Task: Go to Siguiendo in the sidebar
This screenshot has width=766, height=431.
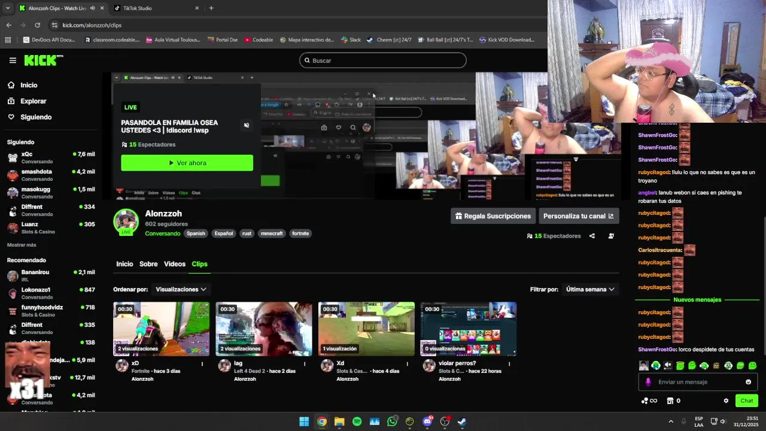Action: (36, 117)
